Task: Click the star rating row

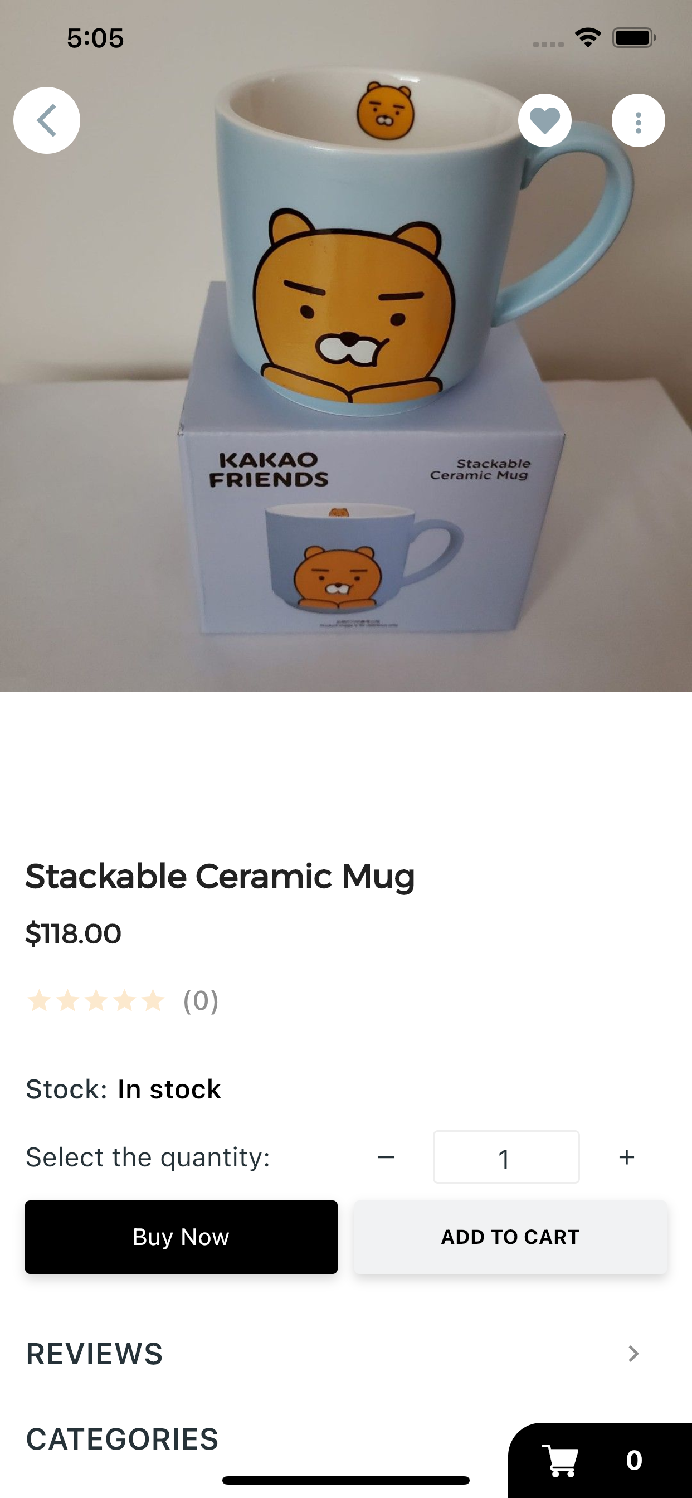Action: click(96, 1001)
